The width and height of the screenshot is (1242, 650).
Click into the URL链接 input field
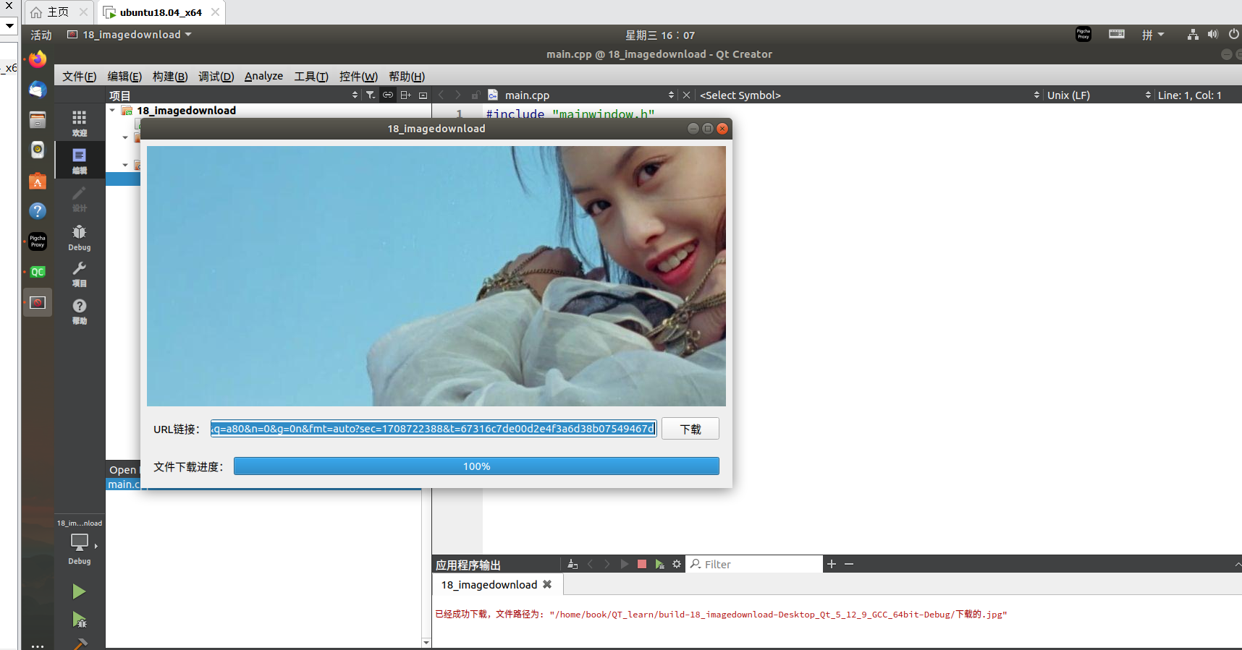pyautogui.click(x=434, y=429)
